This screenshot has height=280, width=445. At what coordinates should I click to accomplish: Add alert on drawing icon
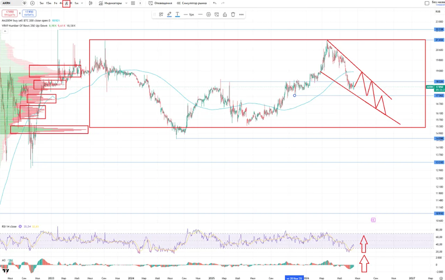pyautogui.click(x=217, y=15)
